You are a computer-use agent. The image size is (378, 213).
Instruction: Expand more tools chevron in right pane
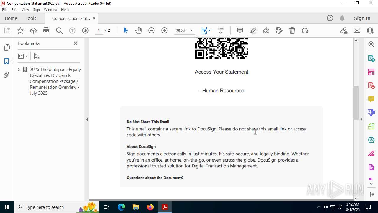point(371,184)
